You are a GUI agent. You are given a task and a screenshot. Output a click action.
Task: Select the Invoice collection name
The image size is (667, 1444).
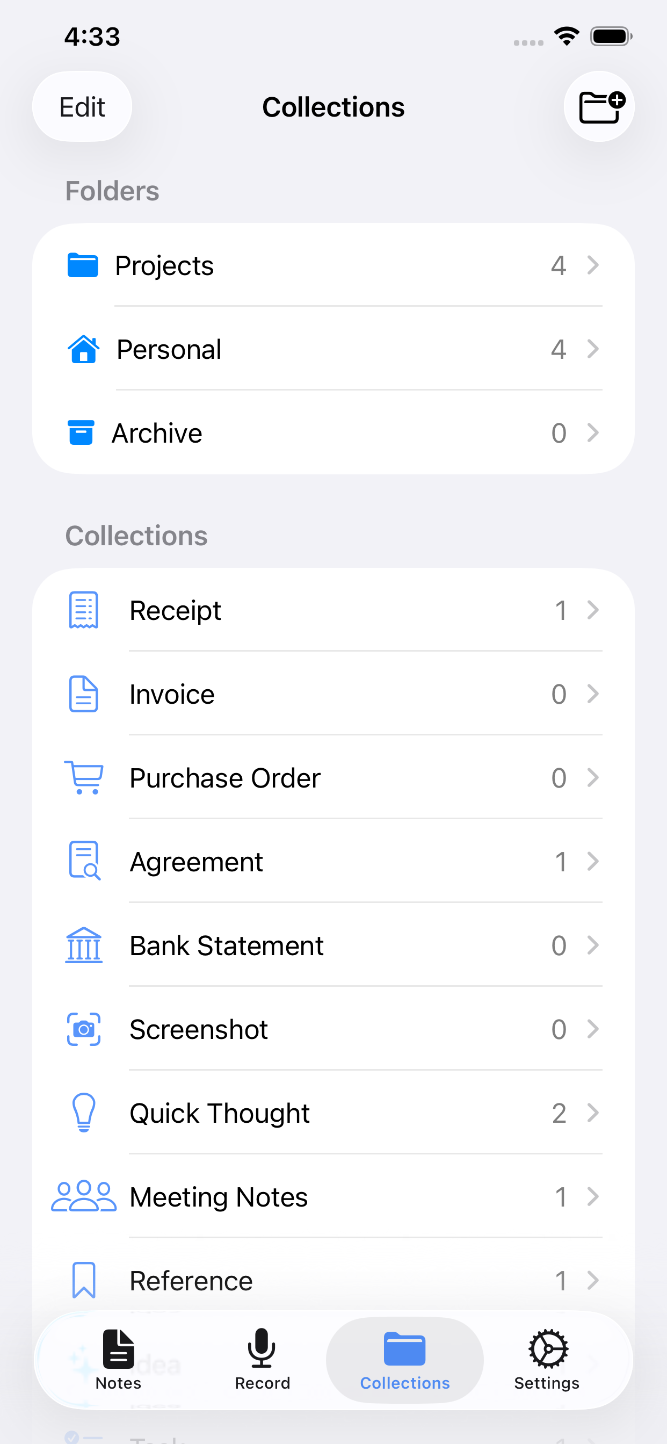click(x=172, y=694)
